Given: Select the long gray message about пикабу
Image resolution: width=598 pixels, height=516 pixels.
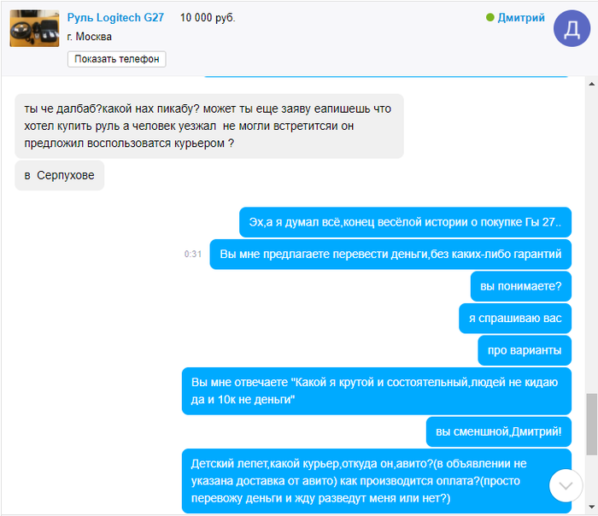Looking at the screenshot, I should pos(209,126).
